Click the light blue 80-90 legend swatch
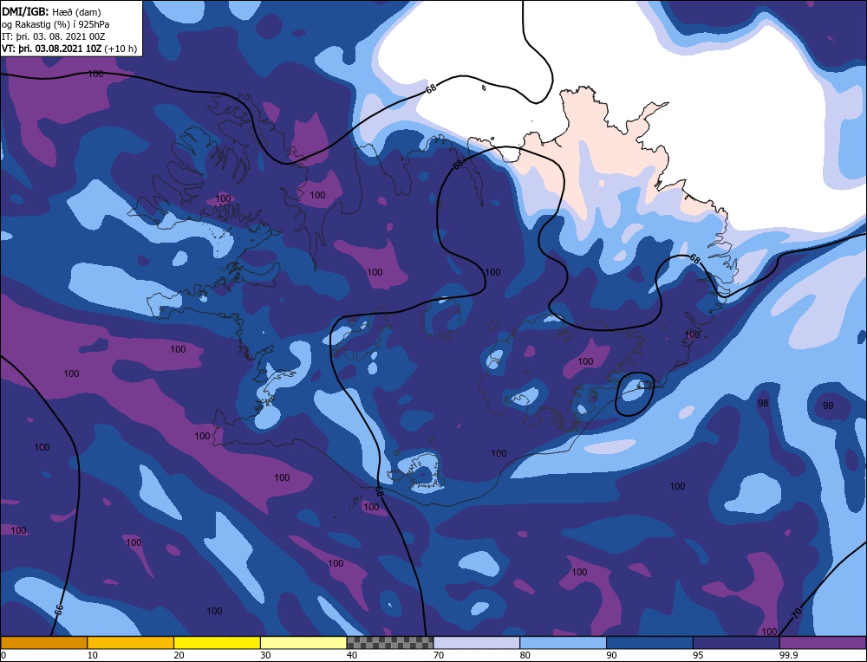The image size is (867, 662). (564, 643)
